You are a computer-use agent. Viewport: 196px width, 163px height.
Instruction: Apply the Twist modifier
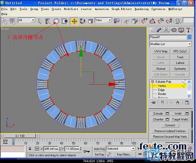point(180,57)
